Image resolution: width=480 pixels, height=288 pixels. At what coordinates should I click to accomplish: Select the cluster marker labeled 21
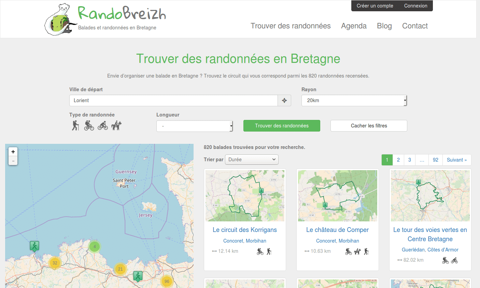click(120, 269)
